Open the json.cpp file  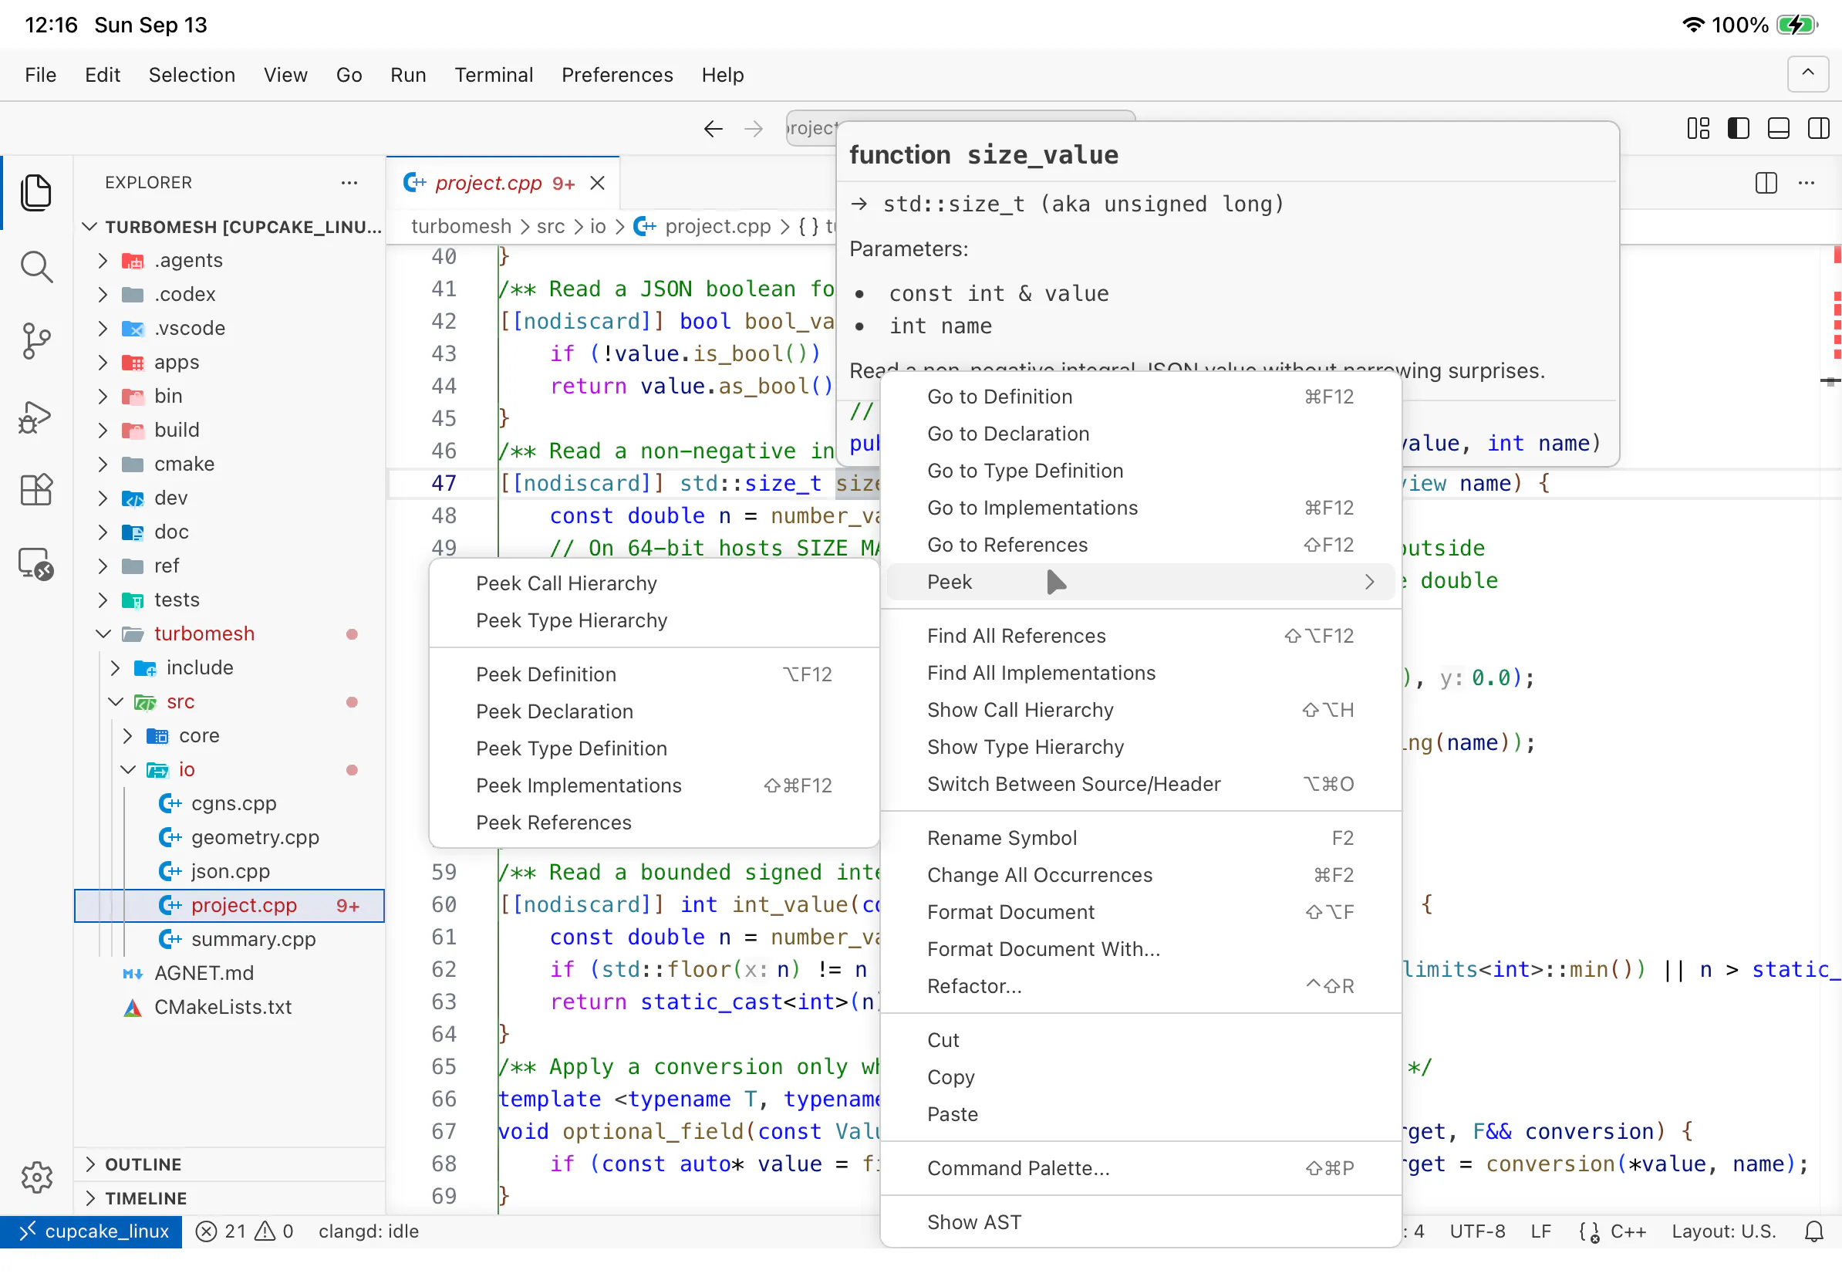(228, 871)
